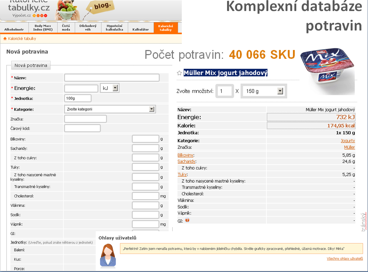
Task: Click the tabulky.cz site logo
Action: (29, 7)
